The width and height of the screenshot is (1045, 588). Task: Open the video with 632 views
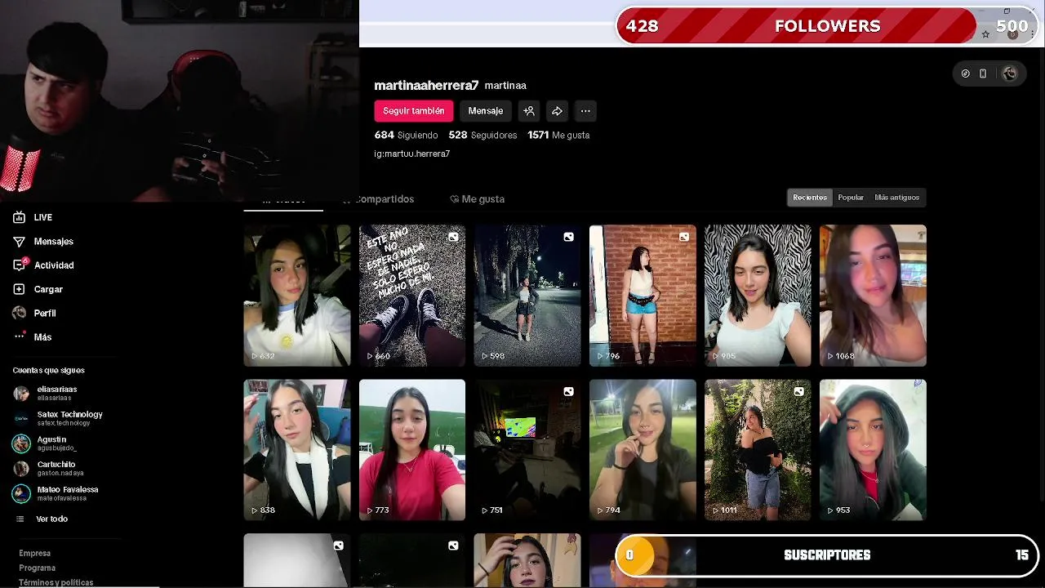pos(297,296)
